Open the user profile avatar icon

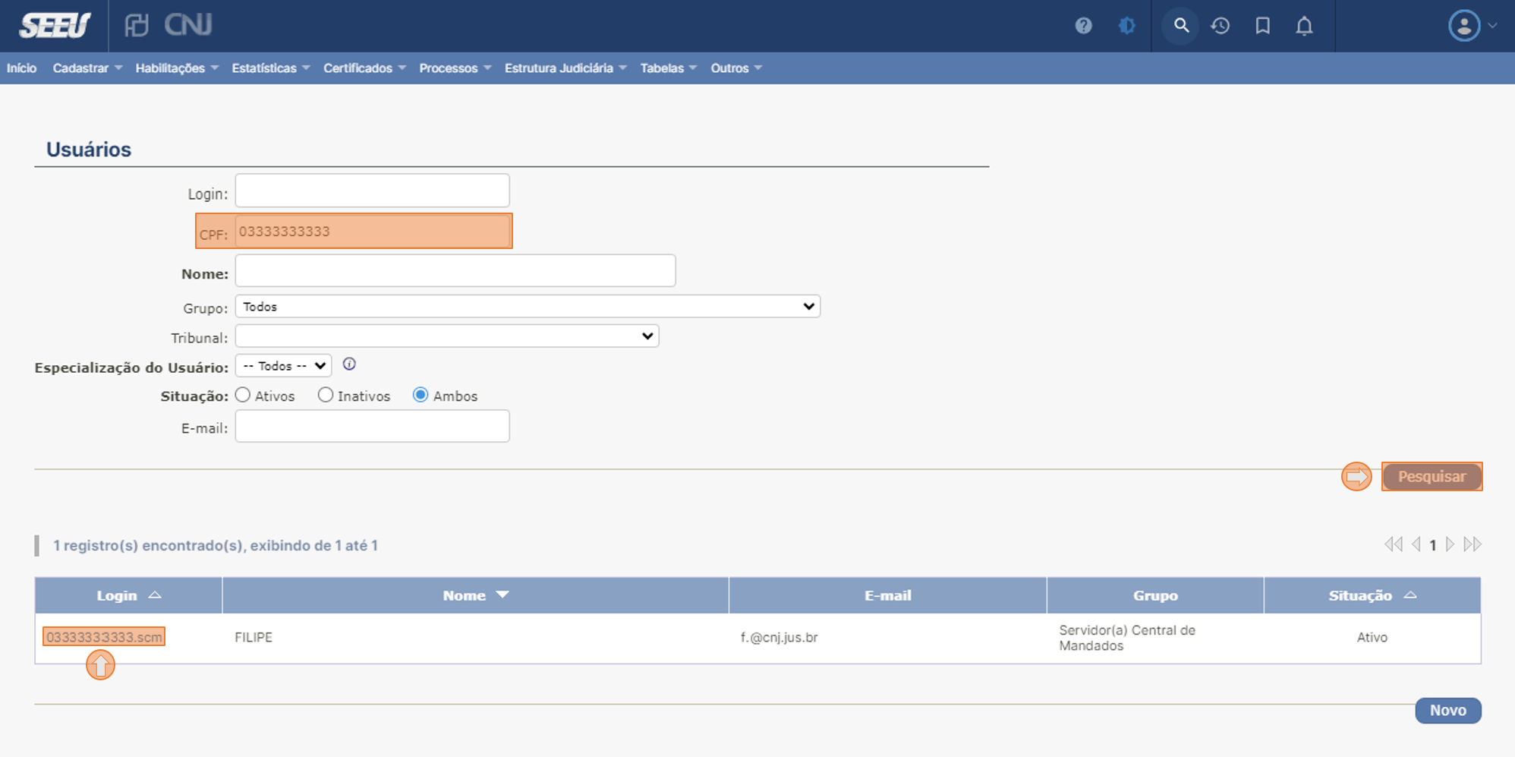coord(1464,26)
